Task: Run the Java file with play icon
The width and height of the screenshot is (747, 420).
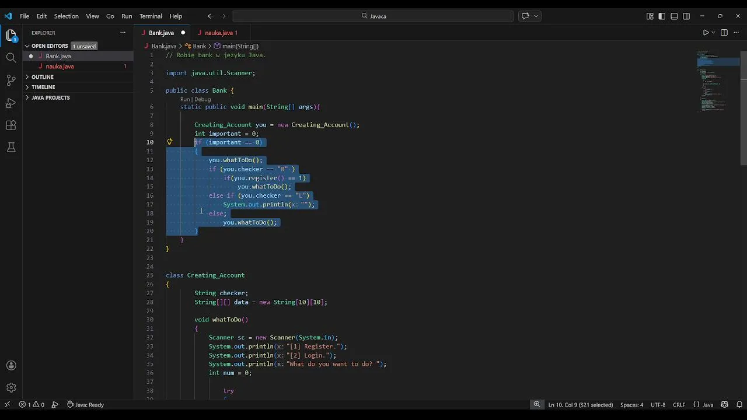Action: coord(706,33)
